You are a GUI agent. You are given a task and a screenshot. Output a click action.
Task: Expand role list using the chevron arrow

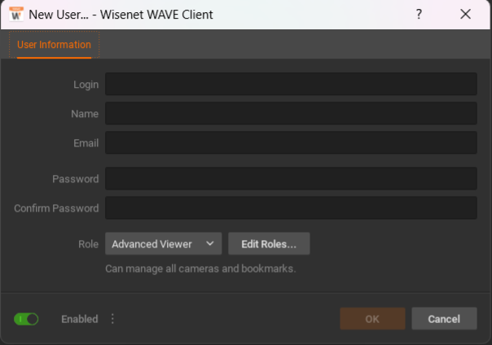pos(210,243)
